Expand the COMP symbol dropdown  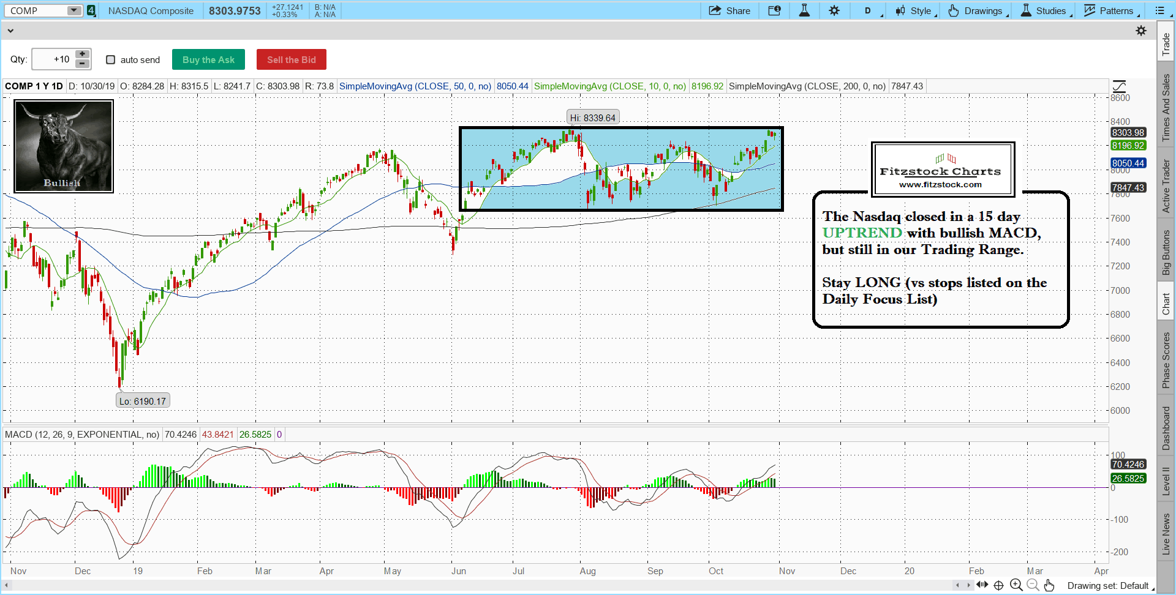point(73,10)
